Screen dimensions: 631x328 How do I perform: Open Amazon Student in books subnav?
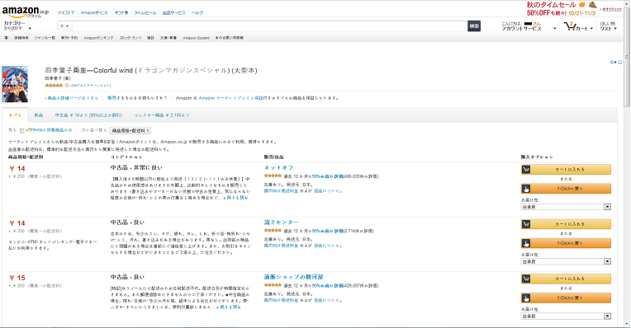click(197, 38)
